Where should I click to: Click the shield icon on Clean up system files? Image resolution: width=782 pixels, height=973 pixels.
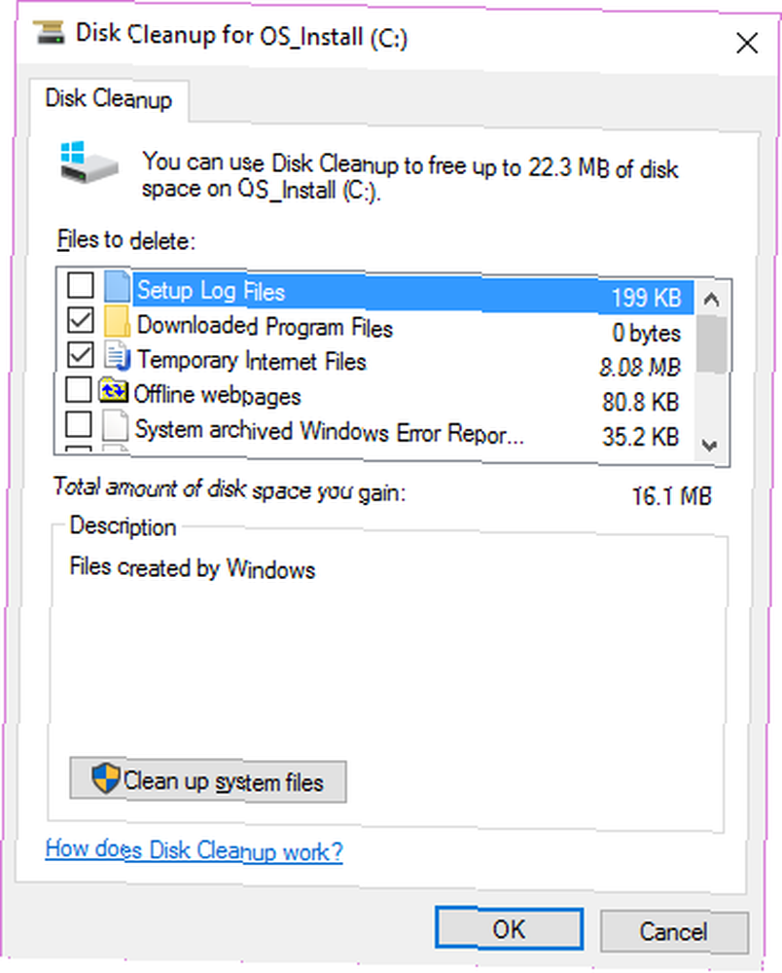pos(105,778)
